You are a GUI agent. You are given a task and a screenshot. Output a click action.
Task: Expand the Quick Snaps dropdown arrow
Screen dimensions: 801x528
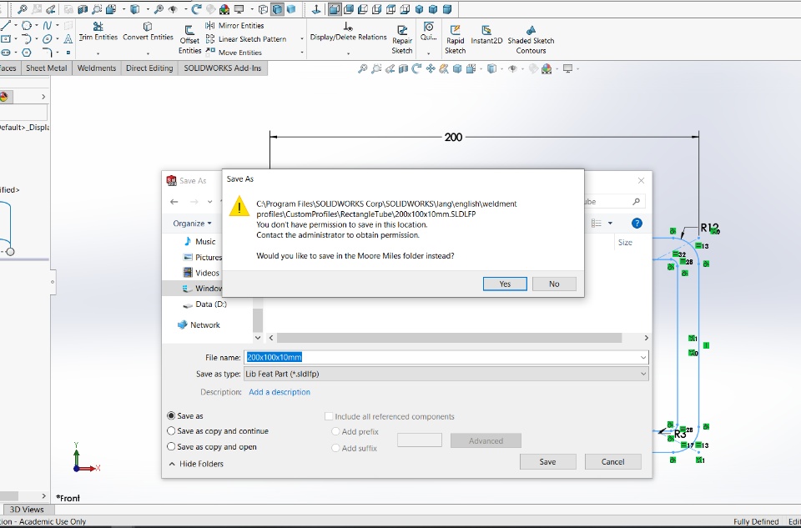point(428,53)
